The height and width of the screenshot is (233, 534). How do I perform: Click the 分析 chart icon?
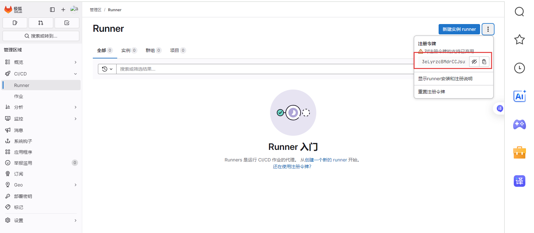pyautogui.click(x=8, y=107)
